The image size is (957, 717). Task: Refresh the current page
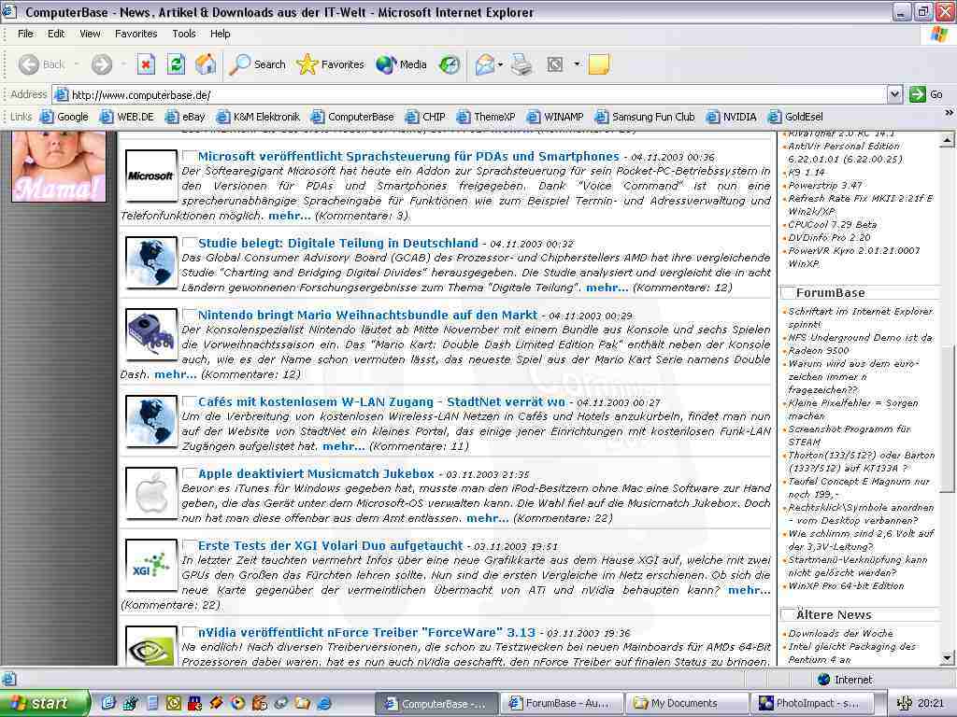pos(176,64)
